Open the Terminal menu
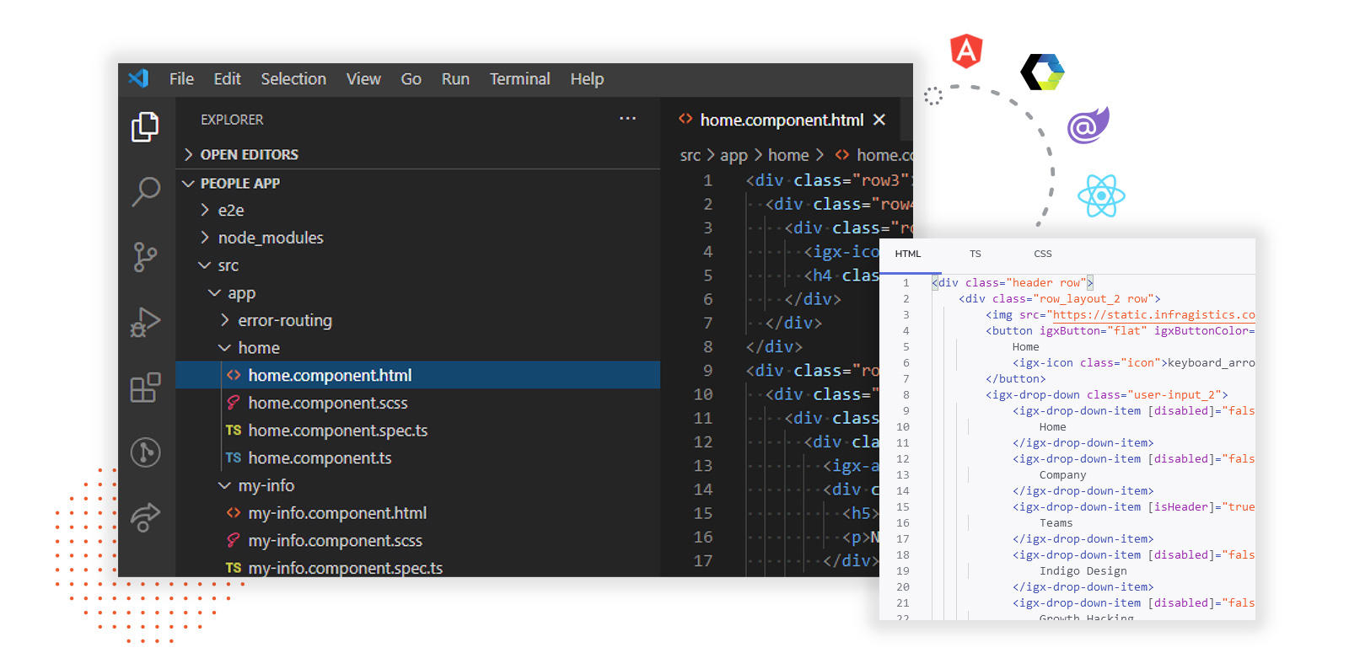This screenshot has width=1349, height=669. (519, 79)
